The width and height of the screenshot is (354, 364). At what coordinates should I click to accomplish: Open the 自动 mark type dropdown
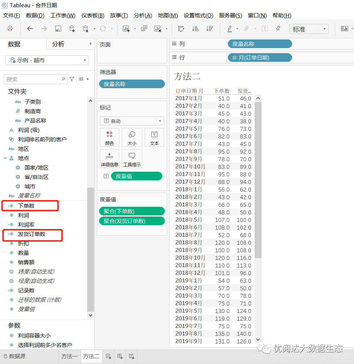click(x=160, y=121)
